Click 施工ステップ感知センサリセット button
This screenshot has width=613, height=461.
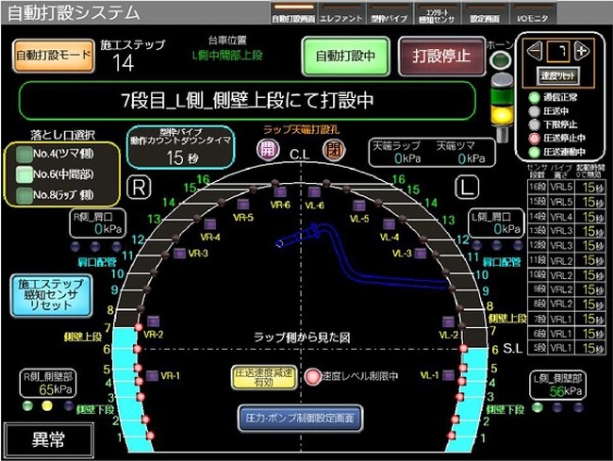pos(51,295)
